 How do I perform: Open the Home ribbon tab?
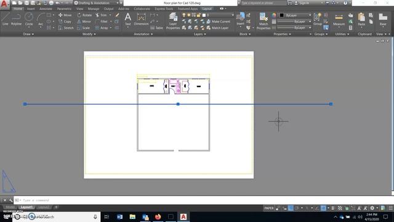18,9
